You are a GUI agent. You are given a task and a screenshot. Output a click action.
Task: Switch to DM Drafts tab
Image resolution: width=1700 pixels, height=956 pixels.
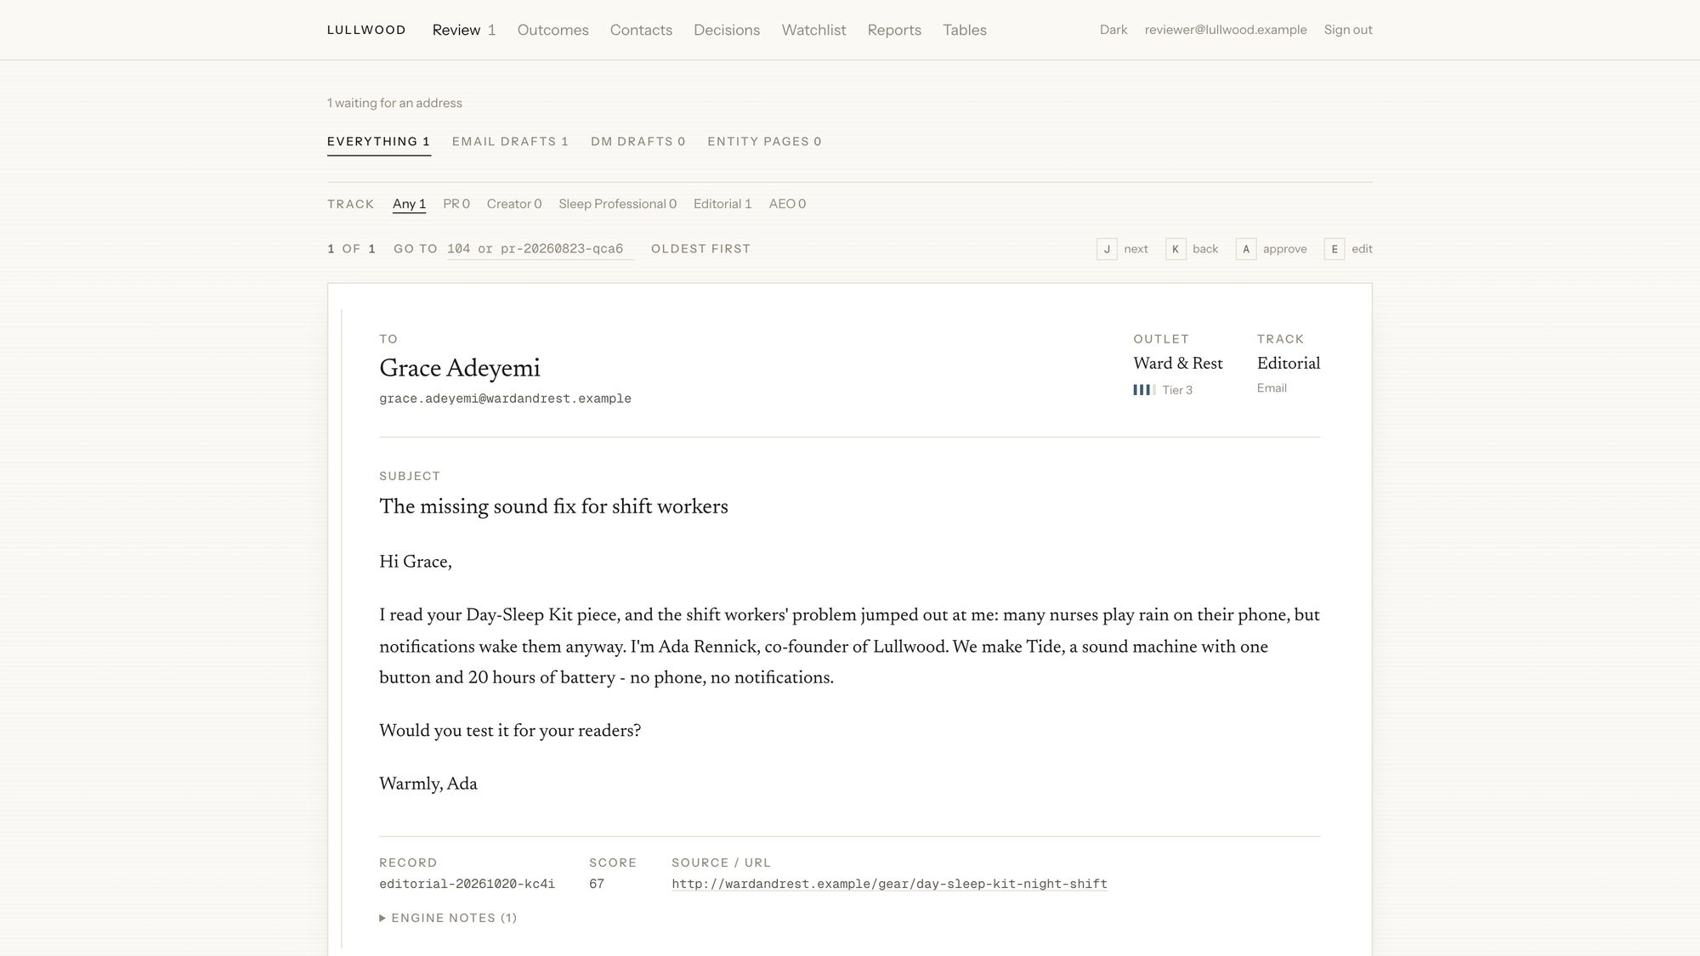637,142
